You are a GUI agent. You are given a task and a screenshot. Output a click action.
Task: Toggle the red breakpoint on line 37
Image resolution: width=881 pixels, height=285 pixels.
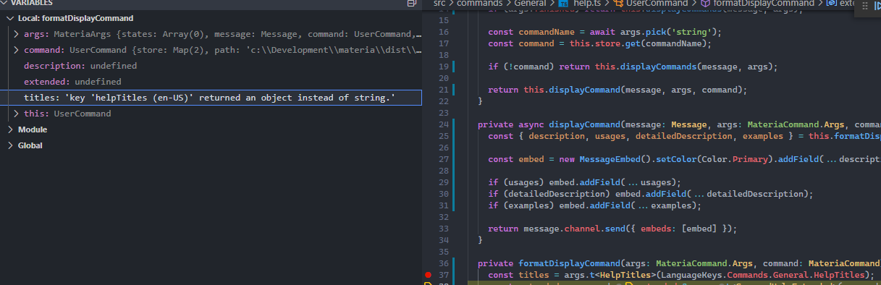click(429, 275)
